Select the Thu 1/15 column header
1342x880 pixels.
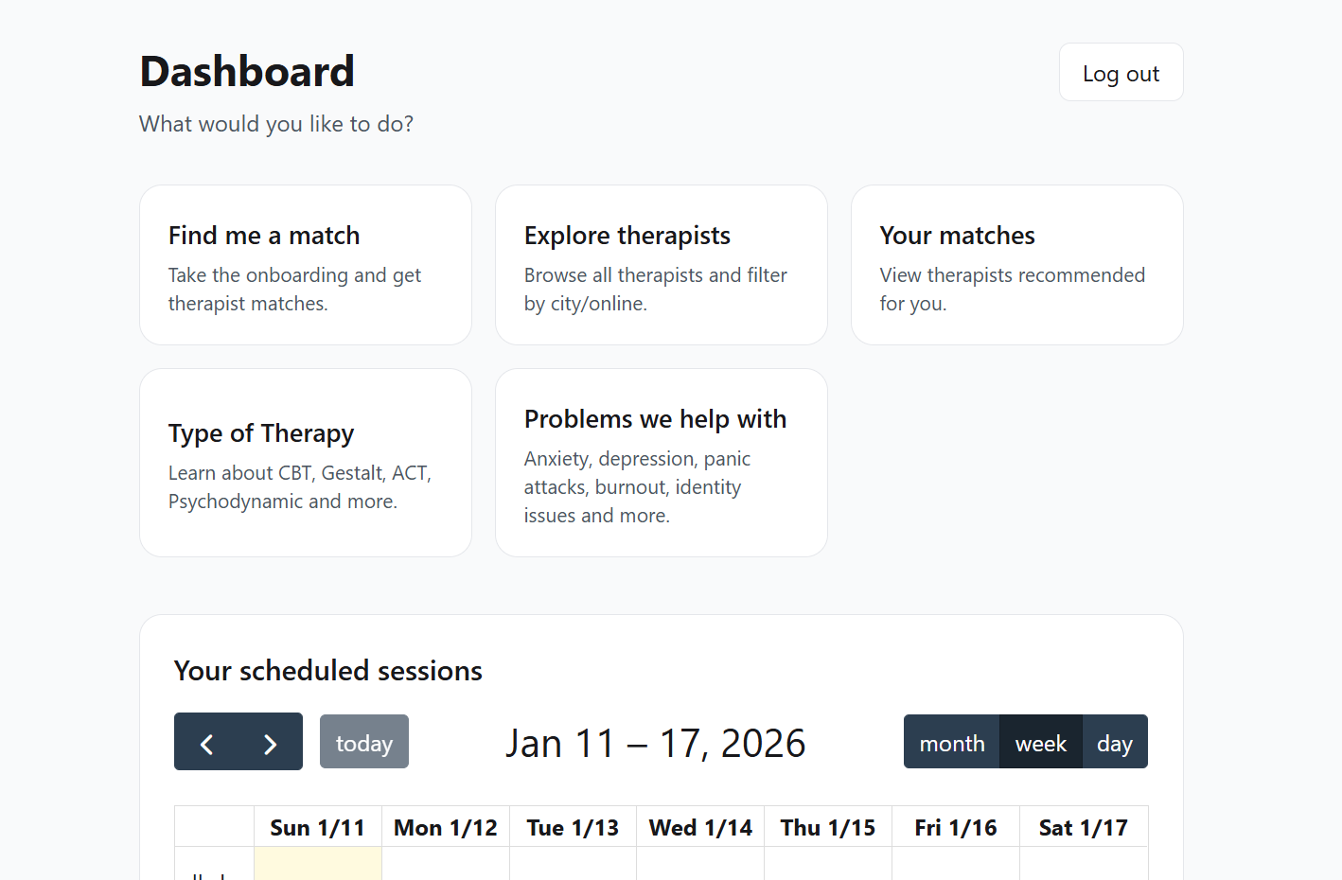coord(828,828)
